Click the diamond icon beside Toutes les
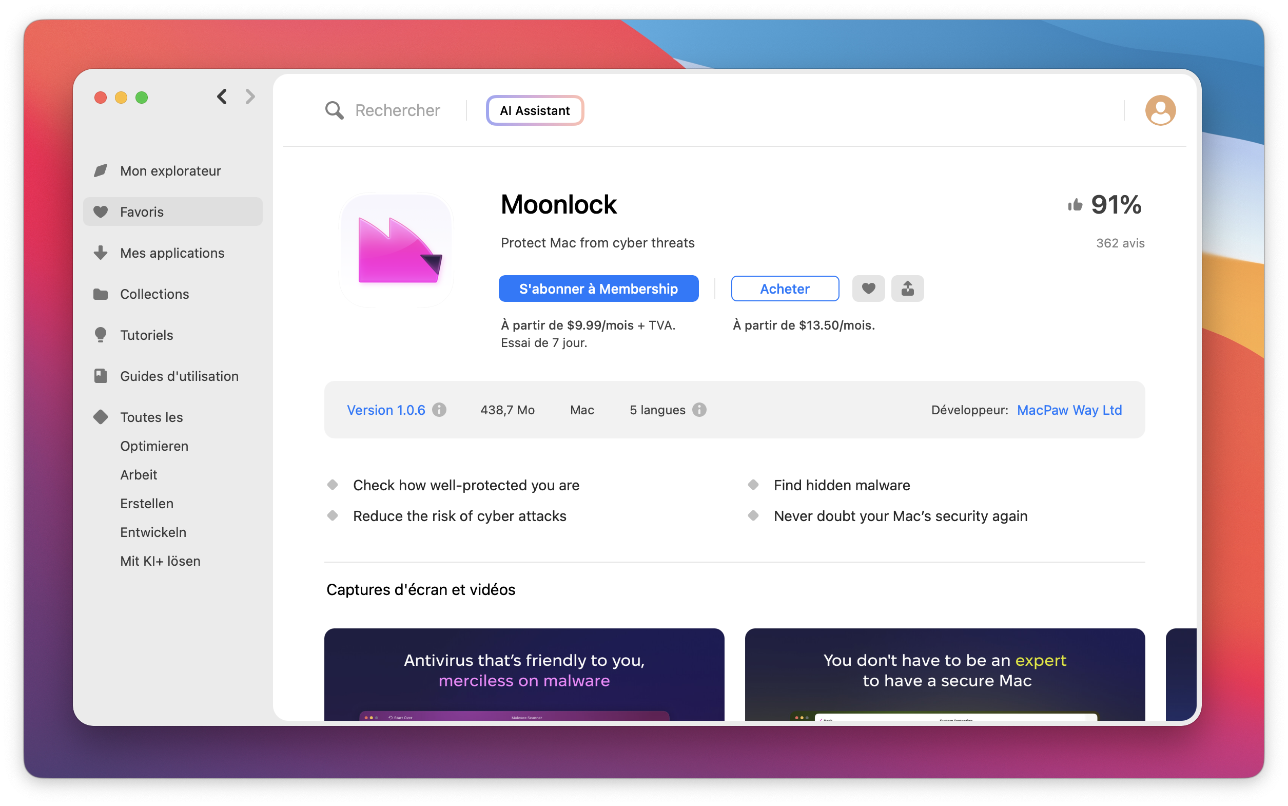The height and width of the screenshot is (806, 1288). (x=101, y=417)
